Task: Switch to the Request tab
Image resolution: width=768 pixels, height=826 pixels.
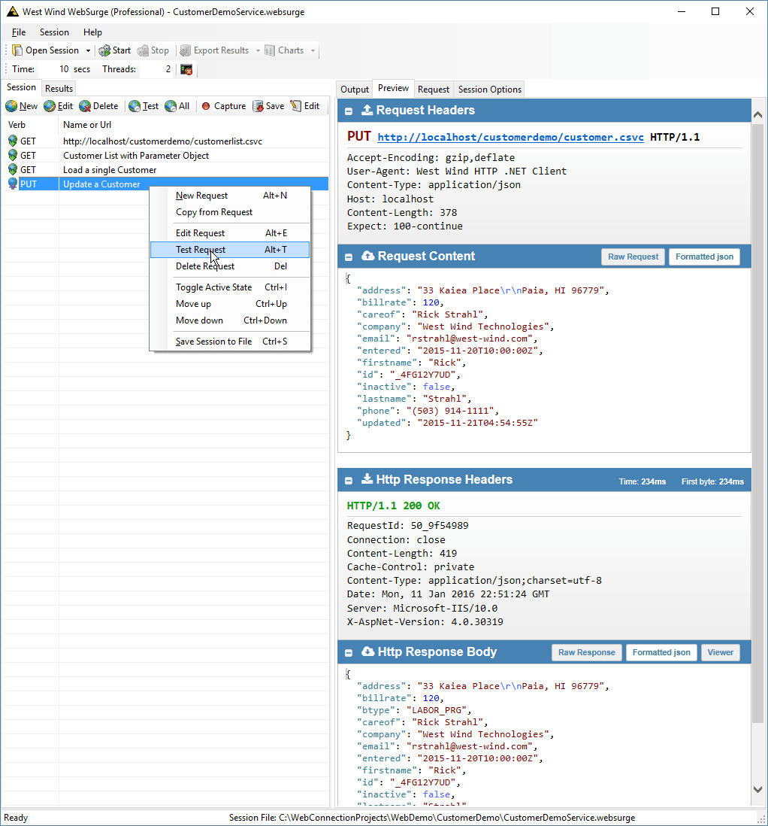Action: click(x=433, y=90)
